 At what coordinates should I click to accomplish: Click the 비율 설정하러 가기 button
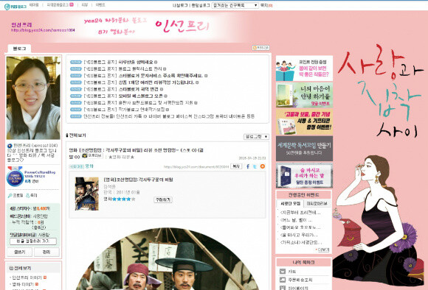coord(33,241)
